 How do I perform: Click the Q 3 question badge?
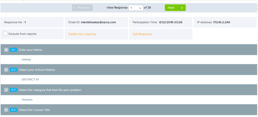[13, 90]
